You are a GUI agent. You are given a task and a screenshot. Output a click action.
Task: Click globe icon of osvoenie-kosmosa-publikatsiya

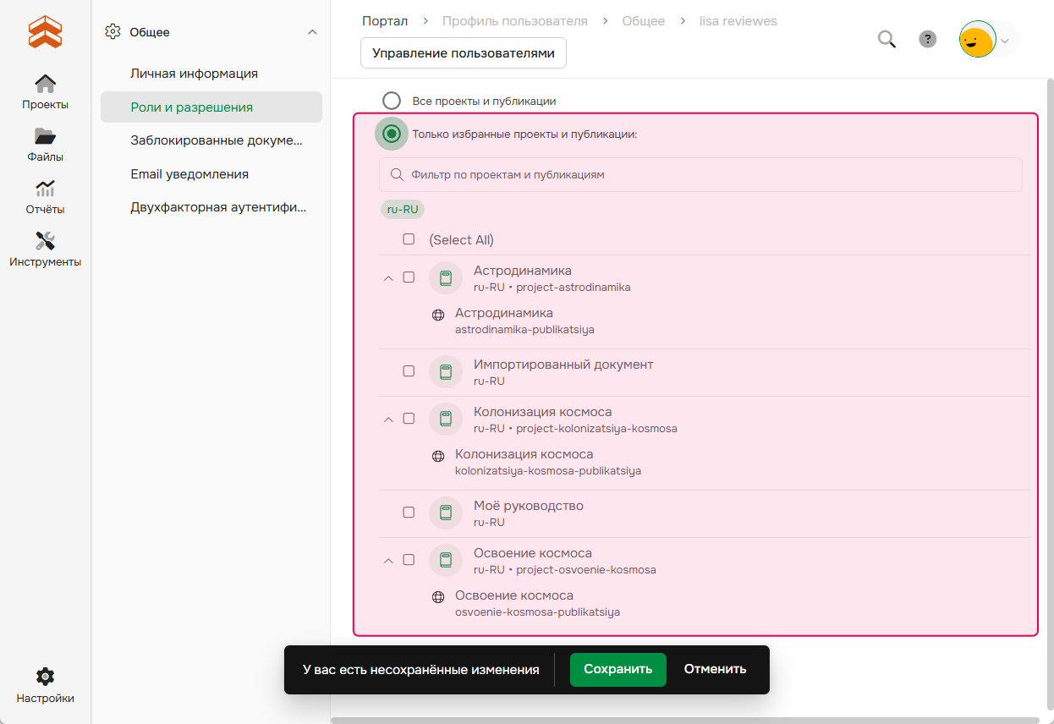[x=438, y=597]
